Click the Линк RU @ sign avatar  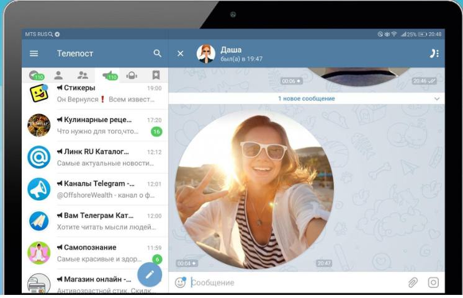[x=39, y=157]
